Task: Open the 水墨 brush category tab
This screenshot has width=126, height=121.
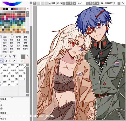Action: pos(18,40)
